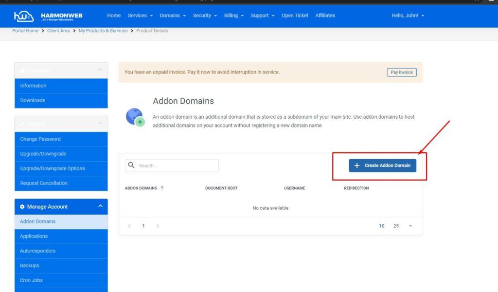Click the sort arrow beside Addon Domains column

coord(162,188)
